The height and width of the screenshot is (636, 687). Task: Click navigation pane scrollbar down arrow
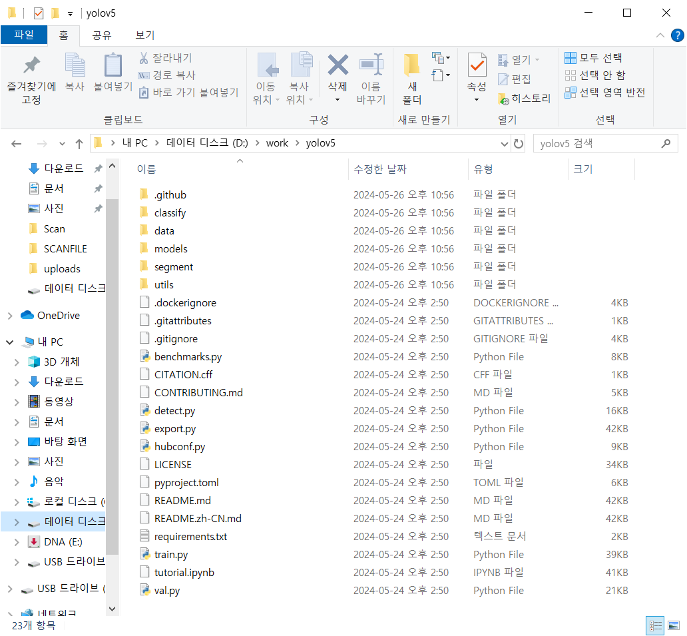pyautogui.click(x=112, y=609)
